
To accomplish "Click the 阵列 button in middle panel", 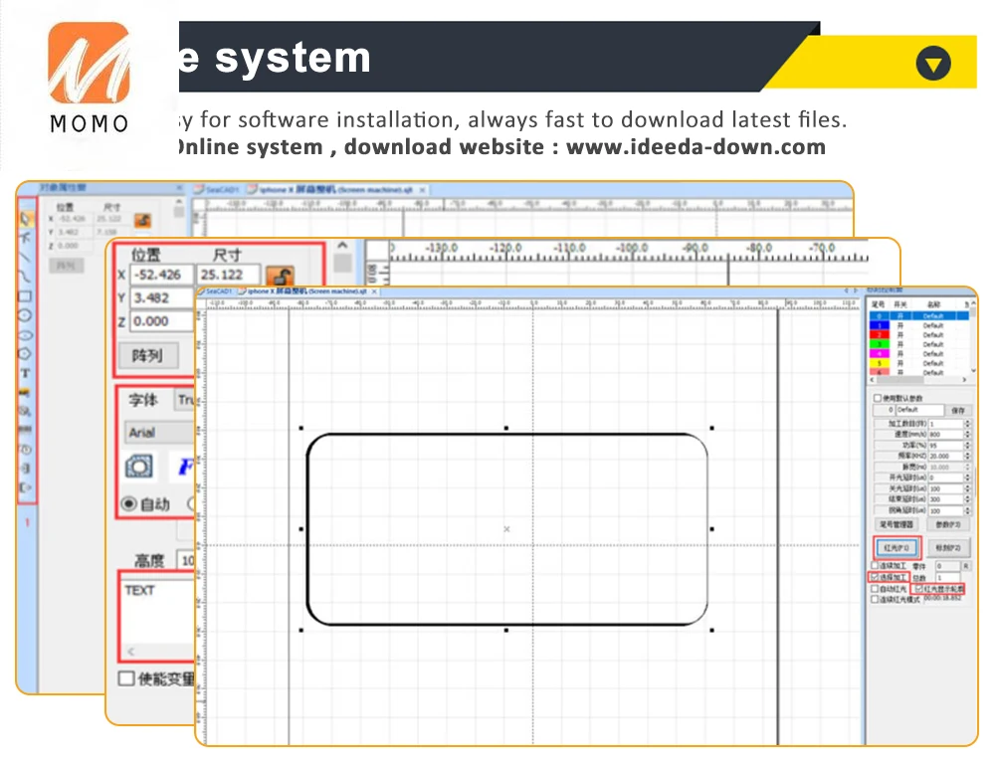I will point(147,356).
